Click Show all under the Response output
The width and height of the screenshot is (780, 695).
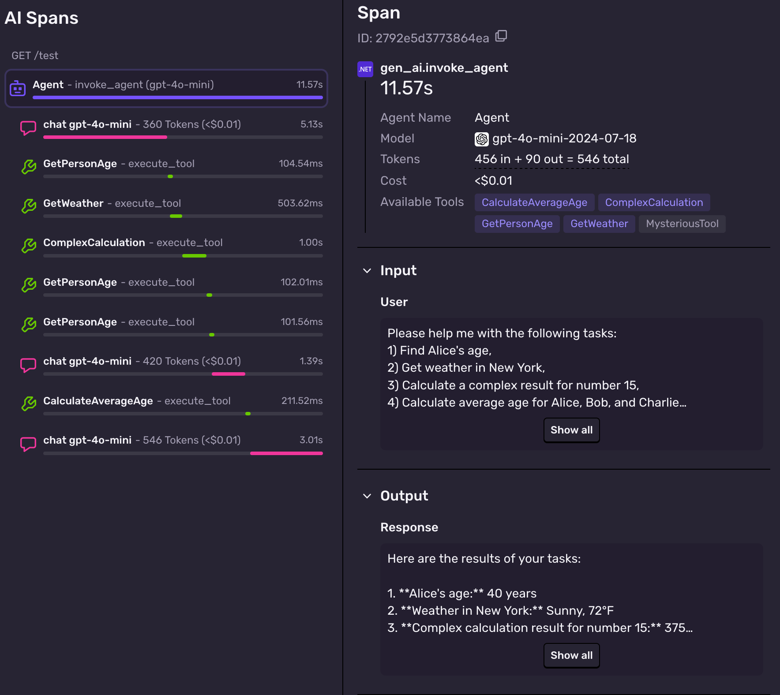tap(571, 655)
